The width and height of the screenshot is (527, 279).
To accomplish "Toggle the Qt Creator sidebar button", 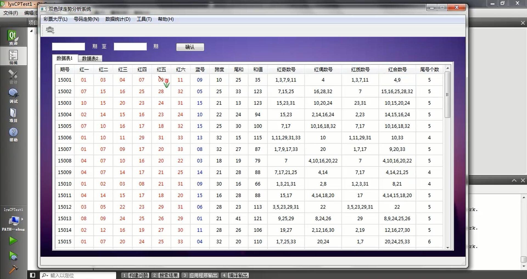I will point(33,275).
